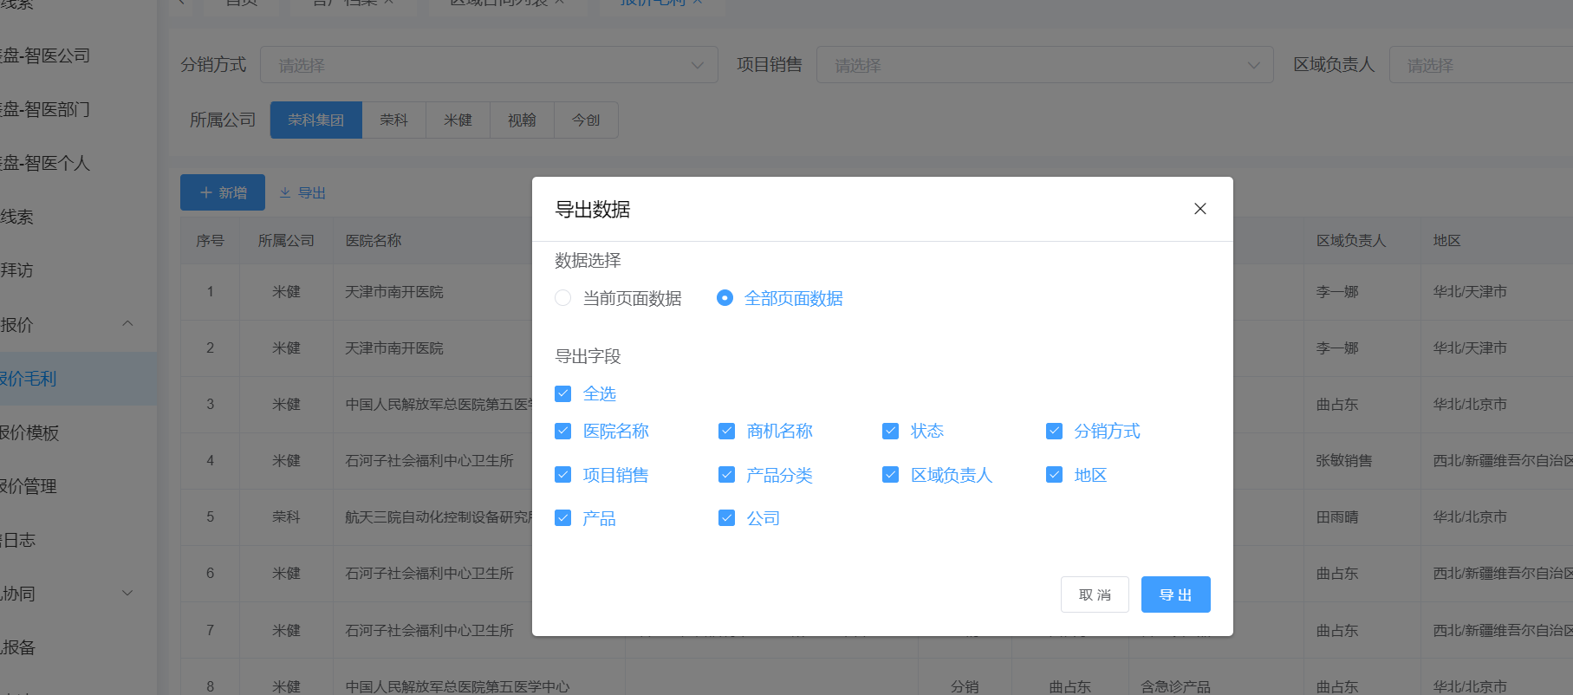Select 当前页面数据 radio option
The image size is (1573, 695).
(563, 298)
